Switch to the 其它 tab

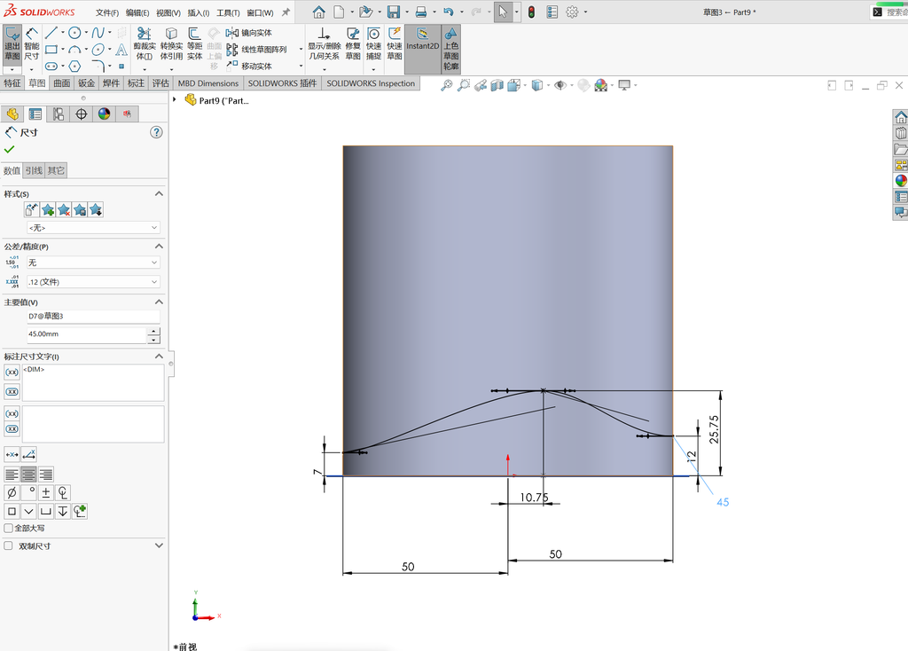[x=56, y=170]
